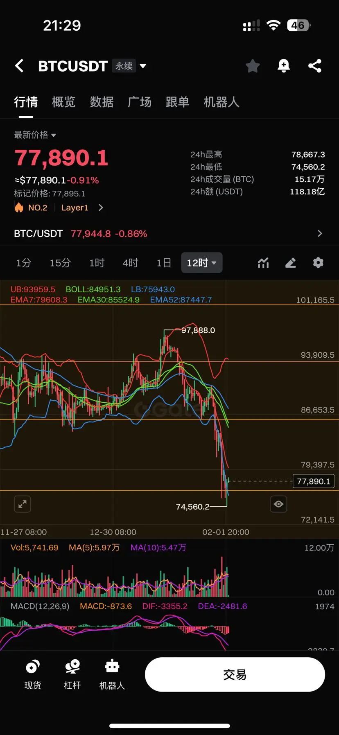The width and height of the screenshot is (339, 735).
Task: Tap the 77,890.1 current price axis tag
Action: click(314, 481)
